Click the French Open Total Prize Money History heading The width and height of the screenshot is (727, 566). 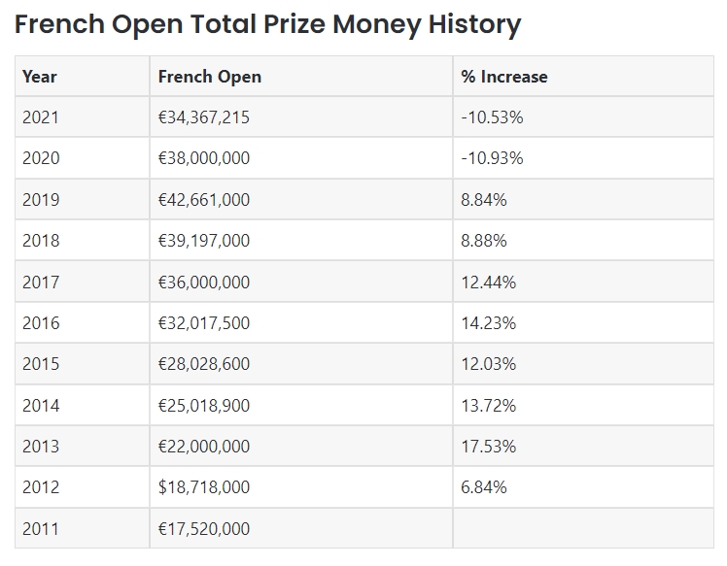(268, 23)
